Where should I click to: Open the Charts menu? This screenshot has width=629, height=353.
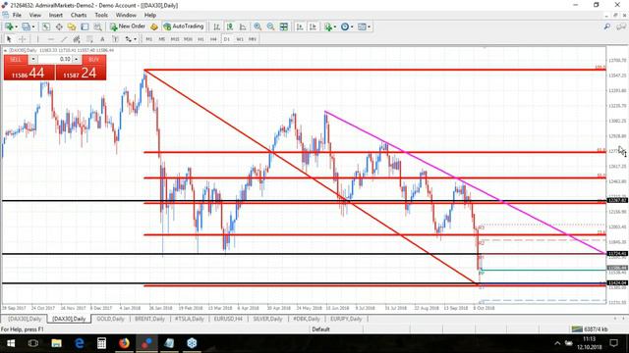(79, 15)
